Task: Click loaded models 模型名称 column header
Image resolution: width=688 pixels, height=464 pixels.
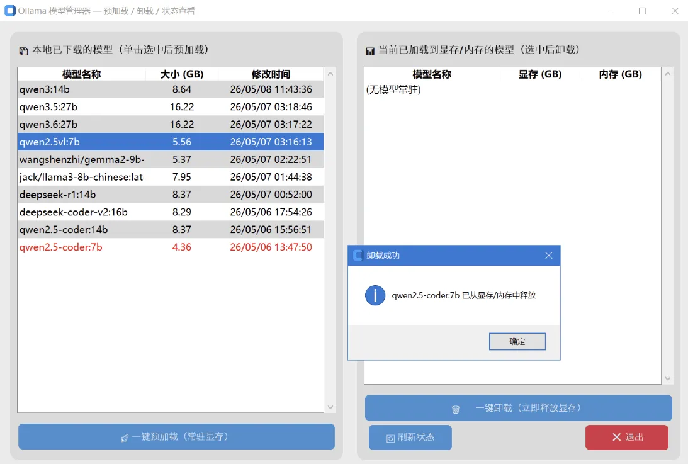Action: 432,74
